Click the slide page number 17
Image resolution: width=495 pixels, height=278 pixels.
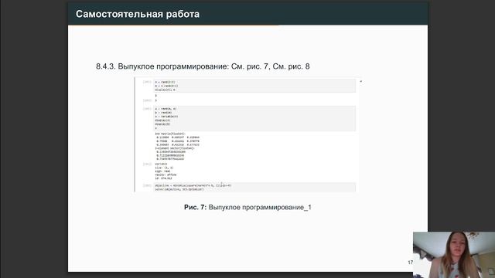(410, 263)
